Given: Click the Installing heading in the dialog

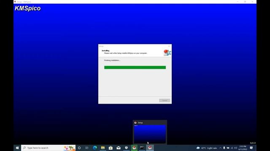Looking at the screenshot, I should click(105, 51).
